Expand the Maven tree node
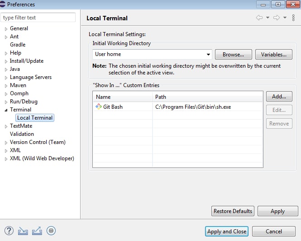This screenshot has width=301, height=241. (x=6, y=86)
